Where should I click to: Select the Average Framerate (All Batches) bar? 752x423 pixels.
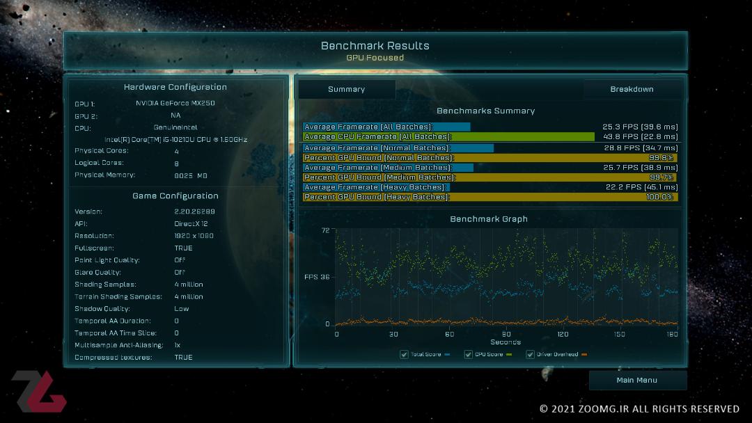(x=386, y=127)
